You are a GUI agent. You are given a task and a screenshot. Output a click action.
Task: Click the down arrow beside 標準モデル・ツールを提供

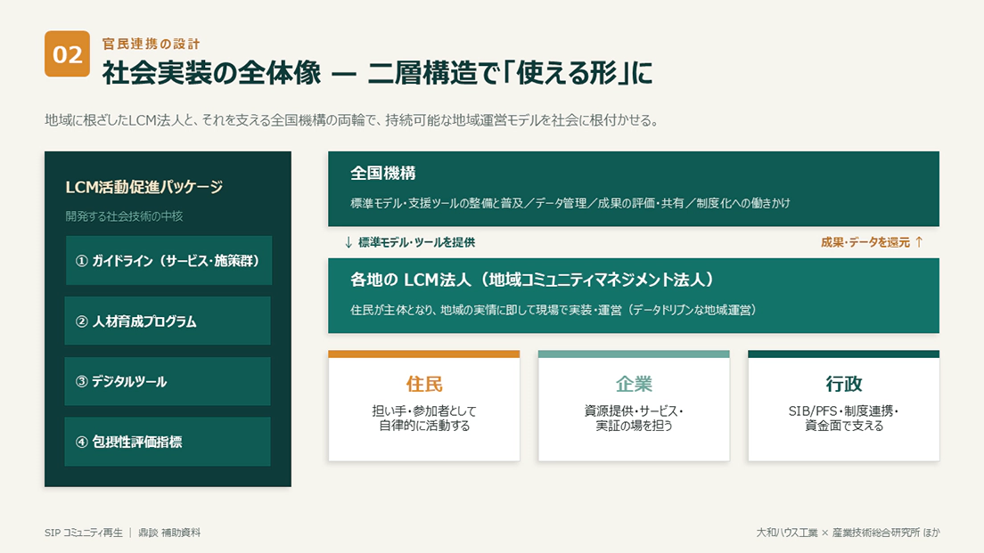click(x=348, y=242)
